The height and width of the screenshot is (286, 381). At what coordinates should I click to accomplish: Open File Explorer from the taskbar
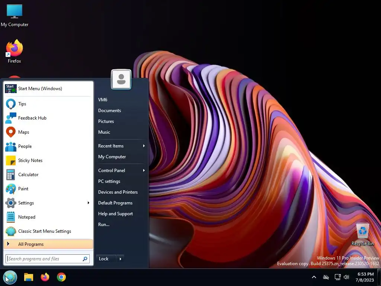click(28, 277)
